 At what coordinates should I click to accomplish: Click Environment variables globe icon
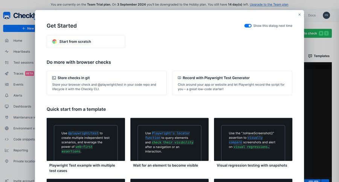(7, 129)
